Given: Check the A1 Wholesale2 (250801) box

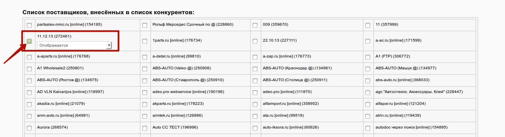Looking at the screenshot, I should click(x=29, y=69).
